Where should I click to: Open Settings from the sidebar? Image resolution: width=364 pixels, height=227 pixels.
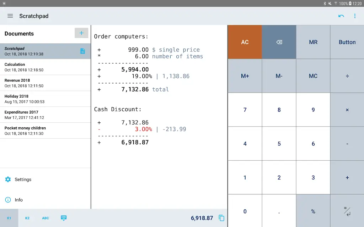click(x=23, y=179)
